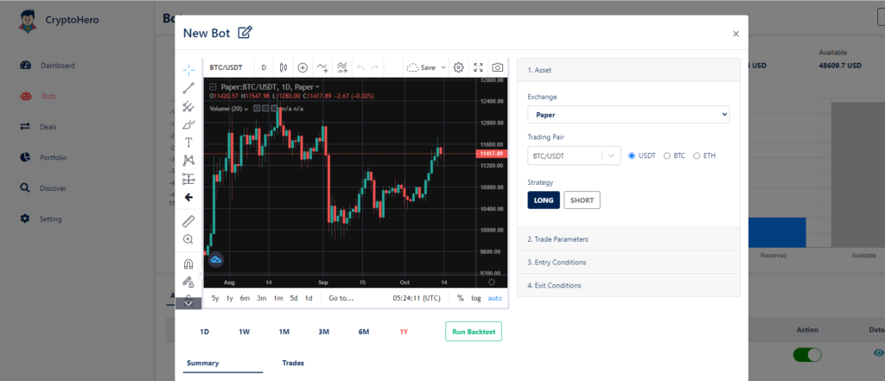Take a chart snapshot with camera icon

497,67
